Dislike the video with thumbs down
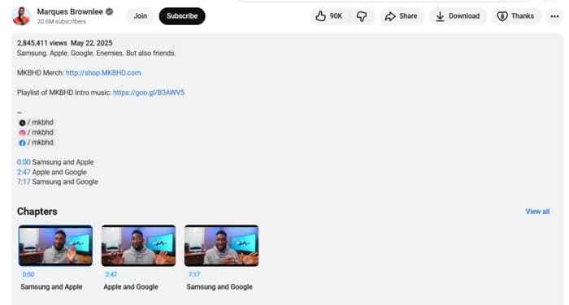The height and width of the screenshot is (305, 569). [x=362, y=16]
